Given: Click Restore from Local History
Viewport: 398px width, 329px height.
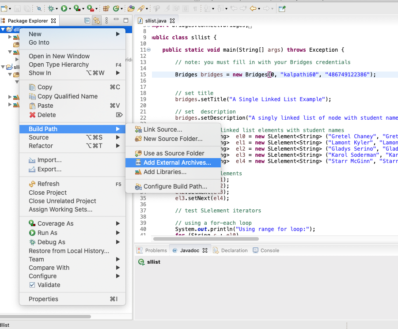Looking at the screenshot, I should pos(72,251).
